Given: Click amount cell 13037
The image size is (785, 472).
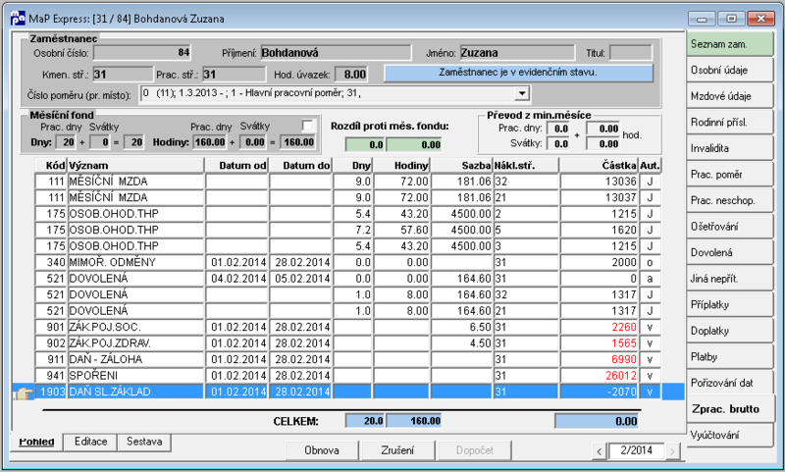Looking at the screenshot, I should pyautogui.click(x=599, y=197).
